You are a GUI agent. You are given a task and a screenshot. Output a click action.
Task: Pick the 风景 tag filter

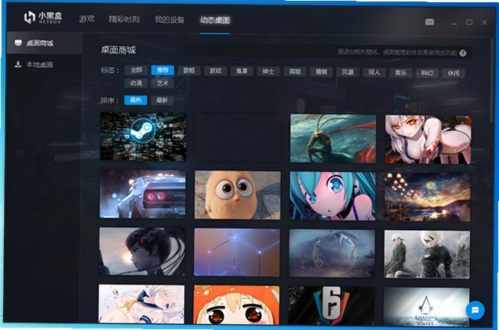pos(348,72)
